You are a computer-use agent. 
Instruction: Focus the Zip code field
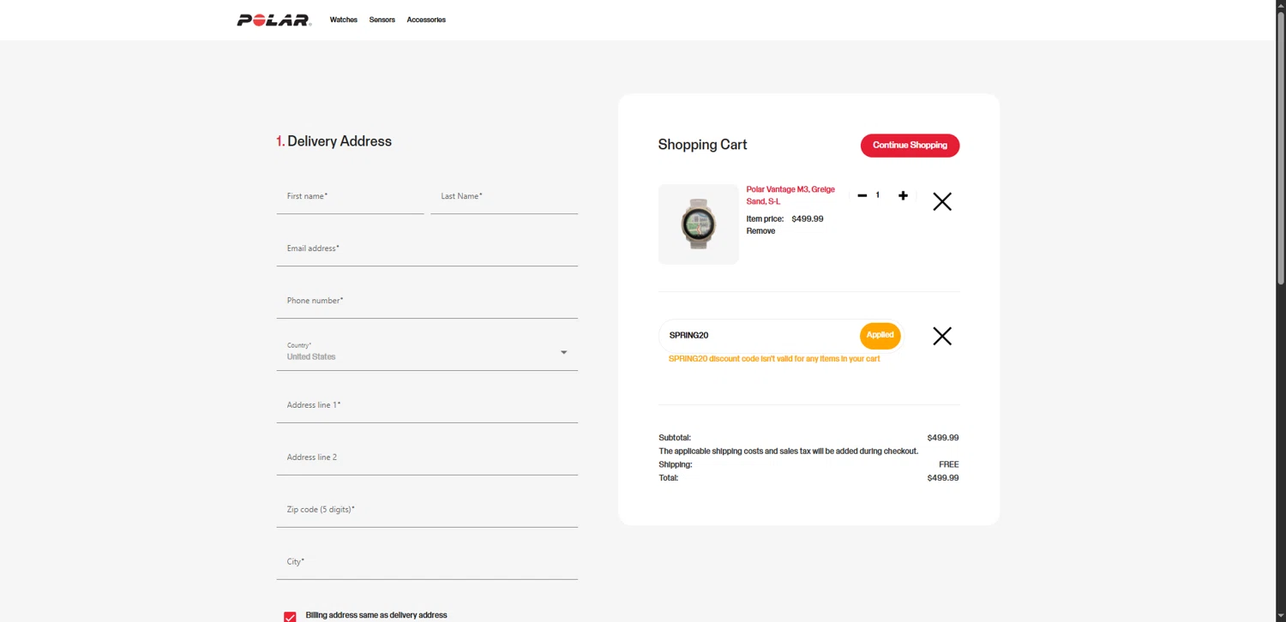427,511
